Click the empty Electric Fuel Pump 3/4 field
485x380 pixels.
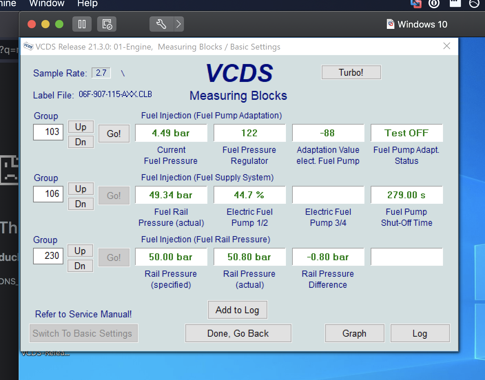328,195
